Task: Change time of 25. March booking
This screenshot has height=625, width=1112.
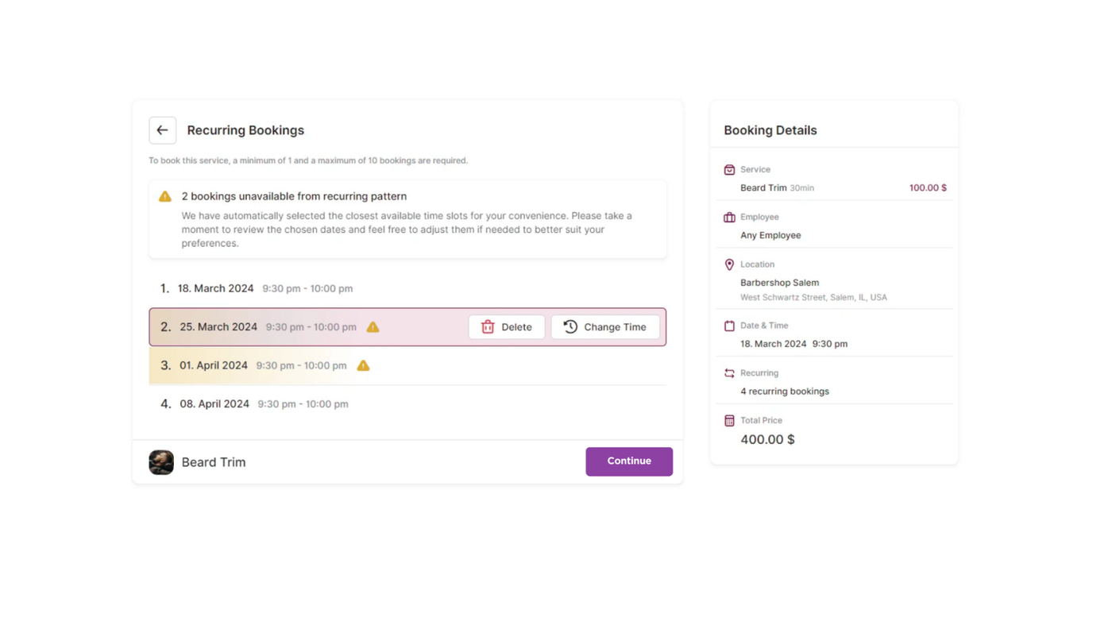Action: click(x=604, y=327)
